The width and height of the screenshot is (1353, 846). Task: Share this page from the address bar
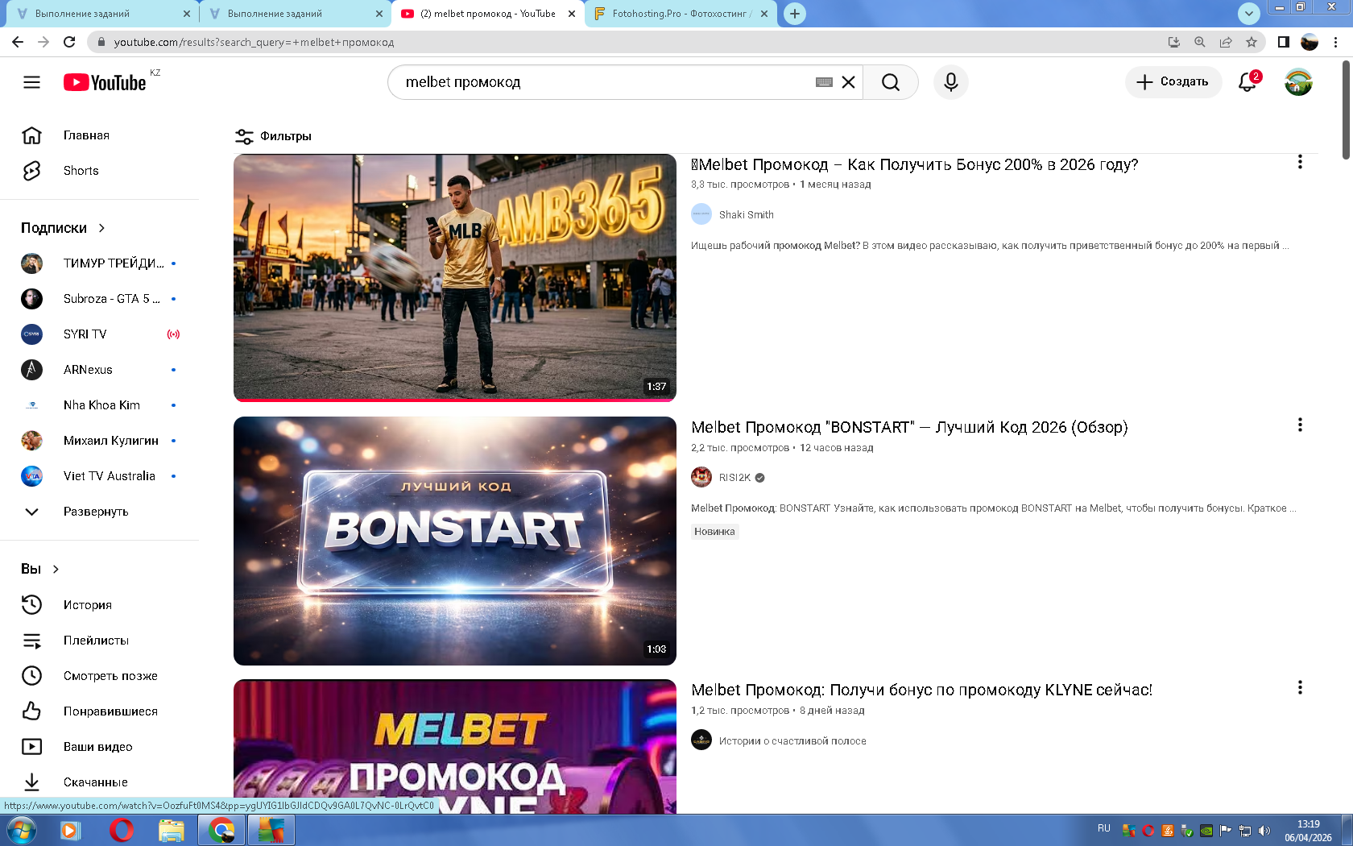click(x=1226, y=42)
